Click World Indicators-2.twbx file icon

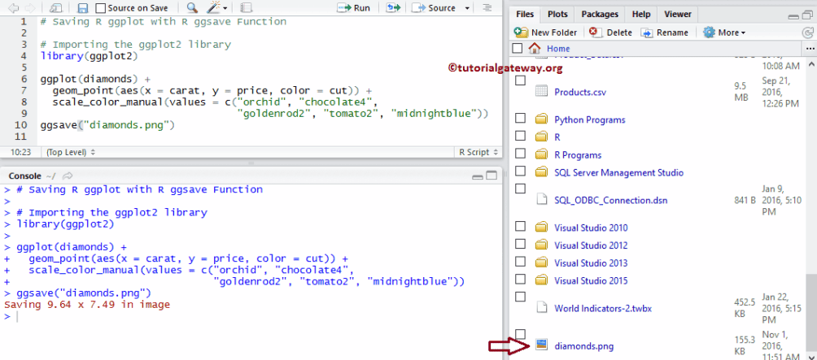542,308
